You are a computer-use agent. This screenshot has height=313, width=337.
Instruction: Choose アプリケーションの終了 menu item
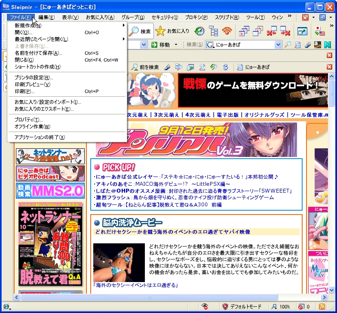(x=67, y=137)
